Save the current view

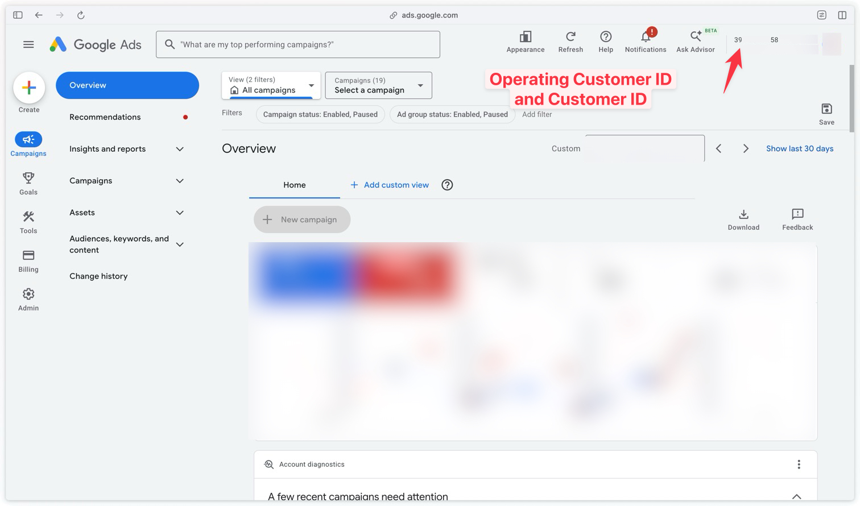coord(826,114)
